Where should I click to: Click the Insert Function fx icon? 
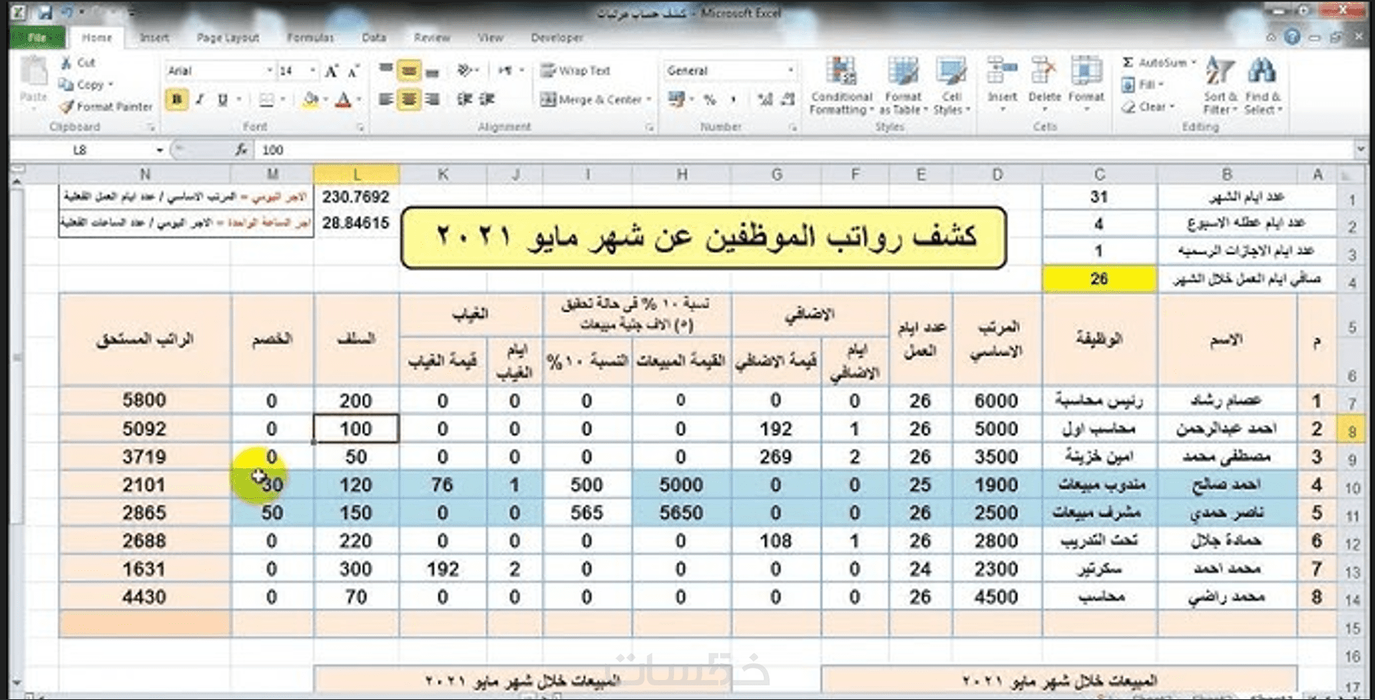pos(241,150)
